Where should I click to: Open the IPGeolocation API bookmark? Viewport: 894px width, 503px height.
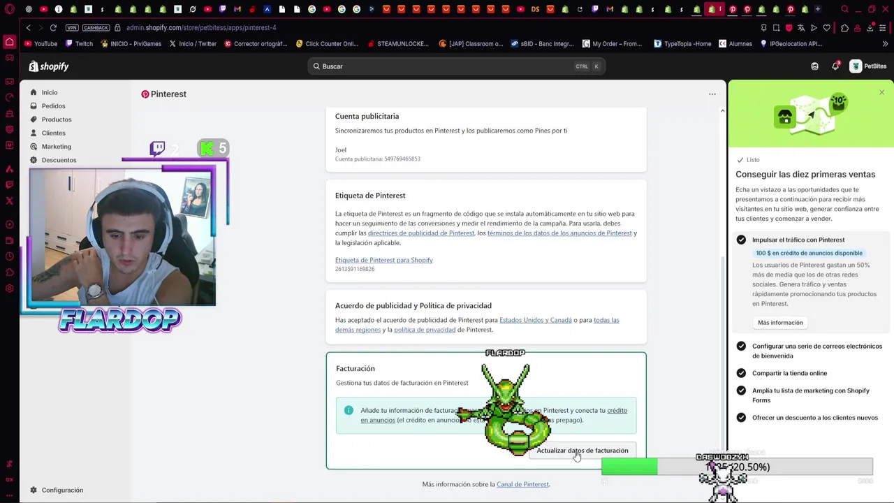point(791,43)
